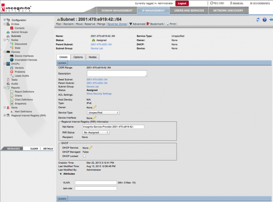Open Users and Services tab
273x202 pixels.
[x=189, y=11]
